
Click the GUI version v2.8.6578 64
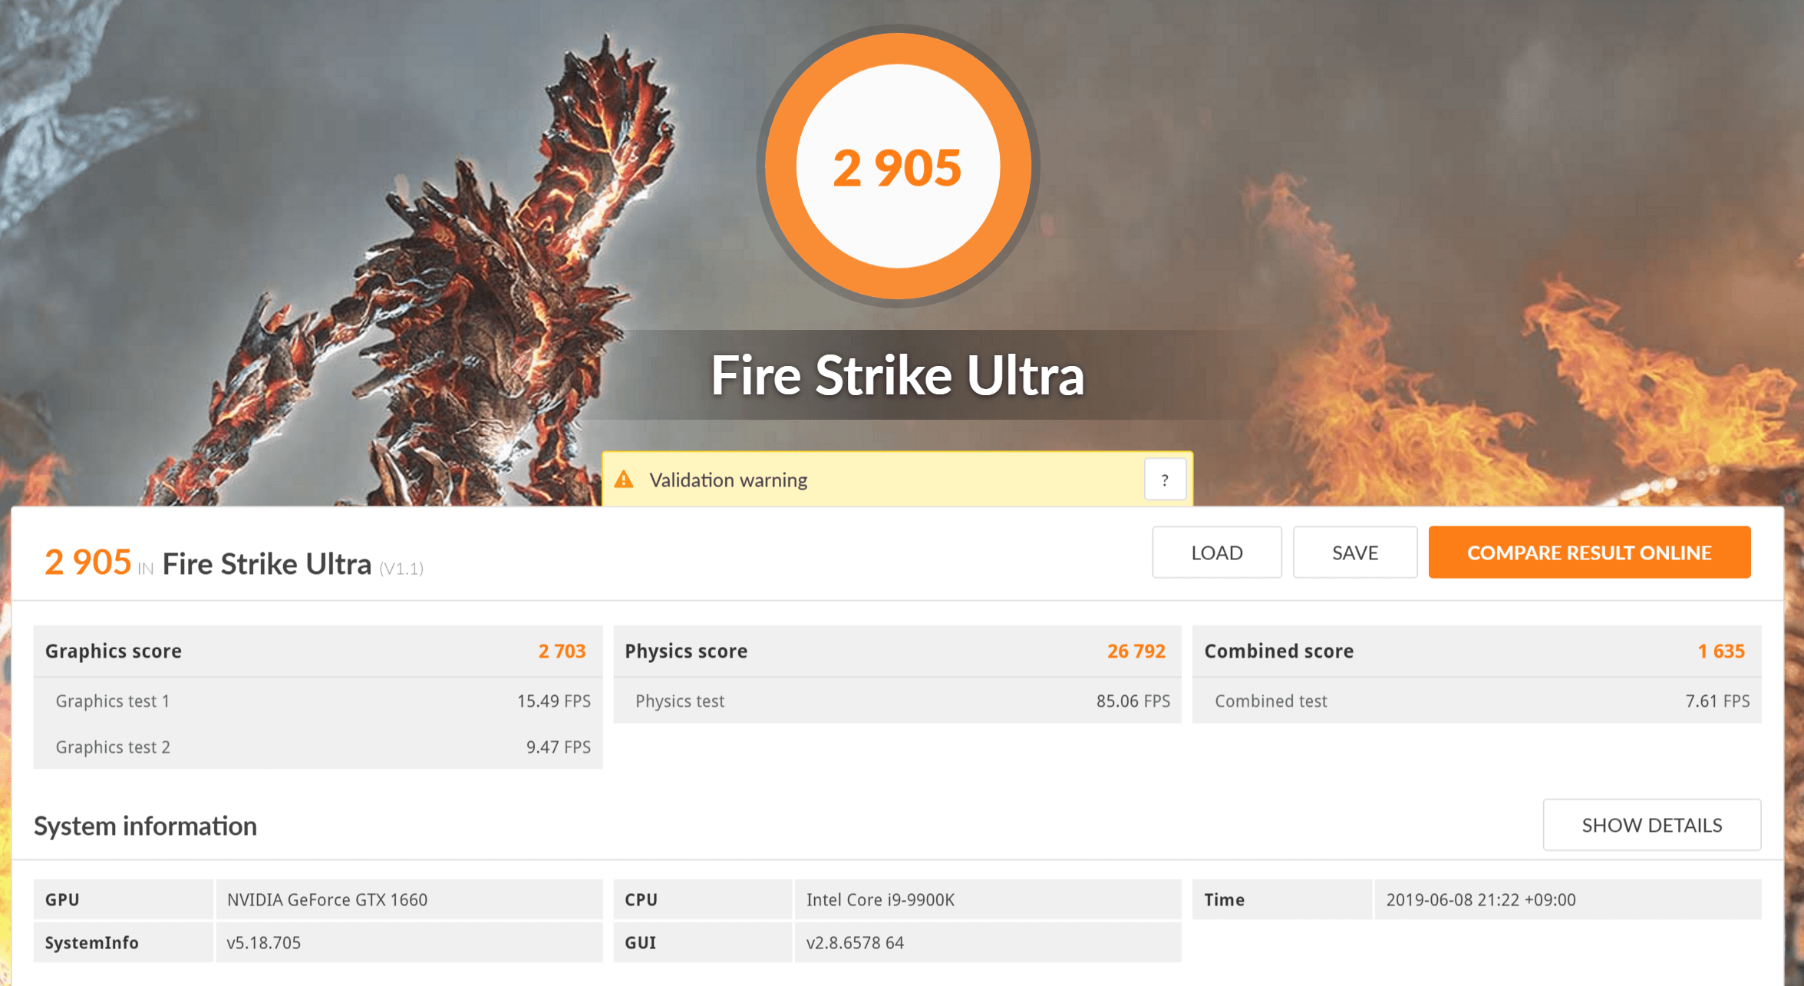click(855, 942)
